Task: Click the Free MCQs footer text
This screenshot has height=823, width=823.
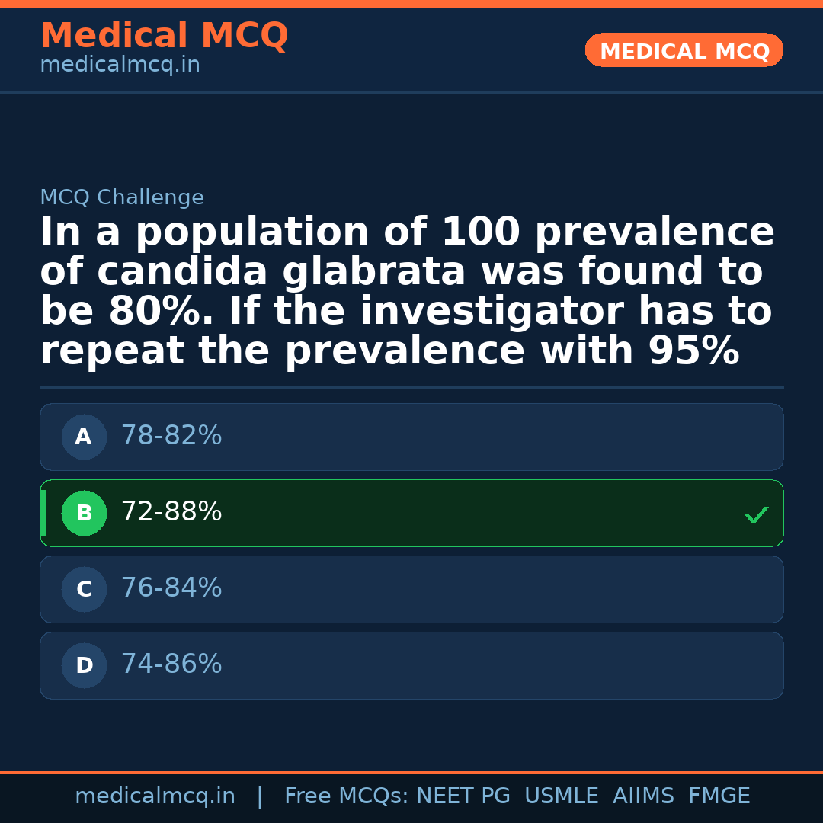Action: coord(346,796)
